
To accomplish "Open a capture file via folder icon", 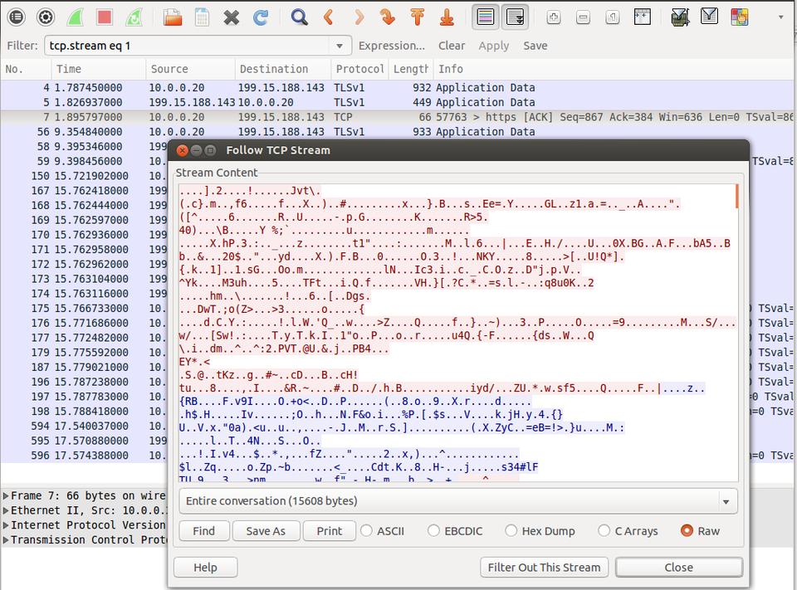I will pyautogui.click(x=172, y=17).
